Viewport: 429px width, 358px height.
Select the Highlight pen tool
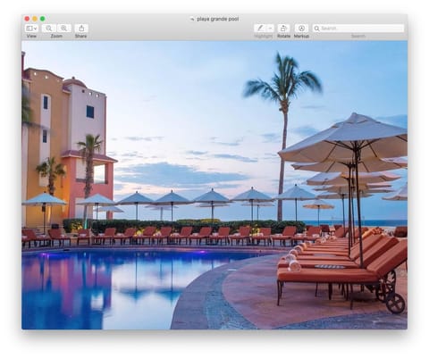tap(260, 29)
